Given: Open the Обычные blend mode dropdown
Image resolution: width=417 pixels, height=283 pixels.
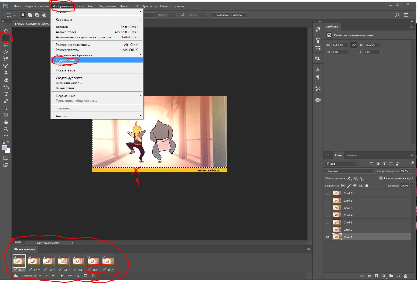Looking at the screenshot, I should (x=350, y=171).
